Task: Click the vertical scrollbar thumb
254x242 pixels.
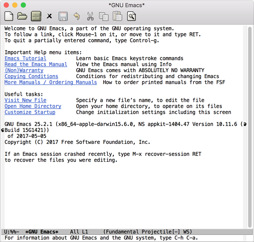Action: pos(250,127)
